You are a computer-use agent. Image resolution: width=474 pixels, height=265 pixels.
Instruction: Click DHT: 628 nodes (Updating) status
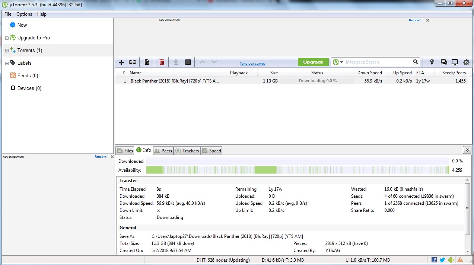pyautogui.click(x=223, y=260)
